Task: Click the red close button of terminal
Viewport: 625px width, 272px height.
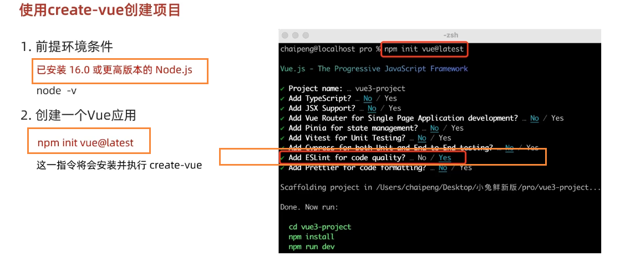Action: point(286,35)
